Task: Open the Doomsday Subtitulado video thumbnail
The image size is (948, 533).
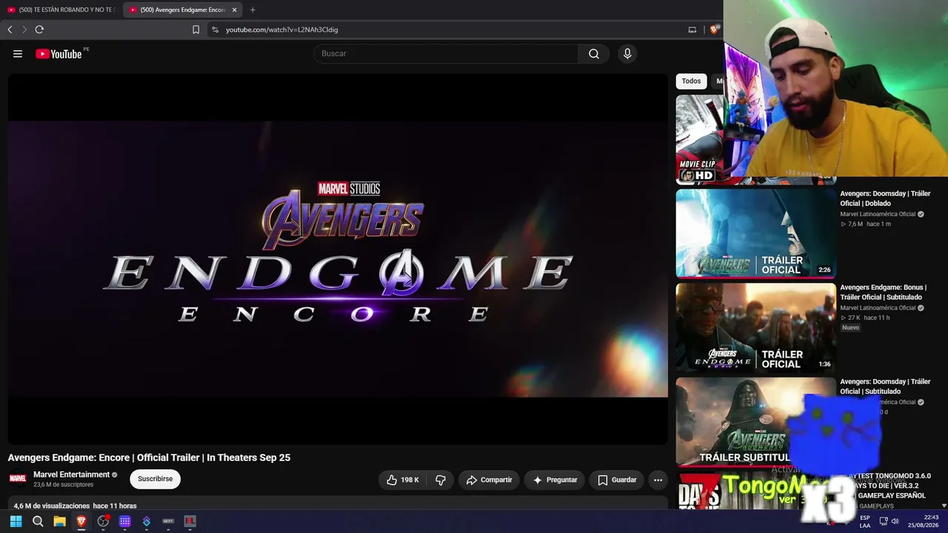Action: pyautogui.click(x=755, y=421)
